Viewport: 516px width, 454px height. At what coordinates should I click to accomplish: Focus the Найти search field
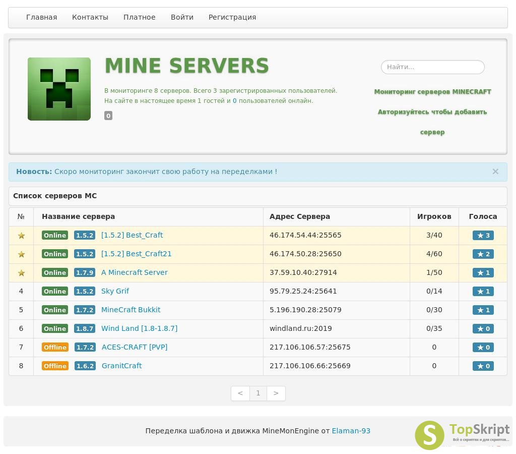pyautogui.click(x=433, y=67)
